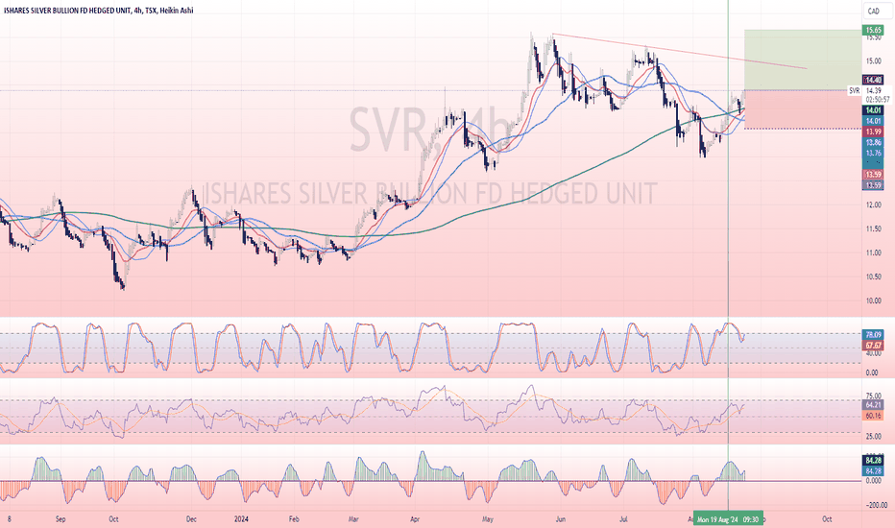This screenshot has width=895, height=528.
Task: Click the Apr label on time axis
Action: click(x=415, y=519)
